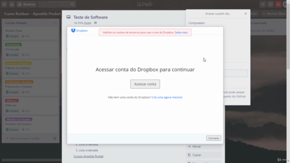Viewport: 290px width, 163px height.
Task: Open the Práticas do Kanban card title
Action: click(18, 68)
